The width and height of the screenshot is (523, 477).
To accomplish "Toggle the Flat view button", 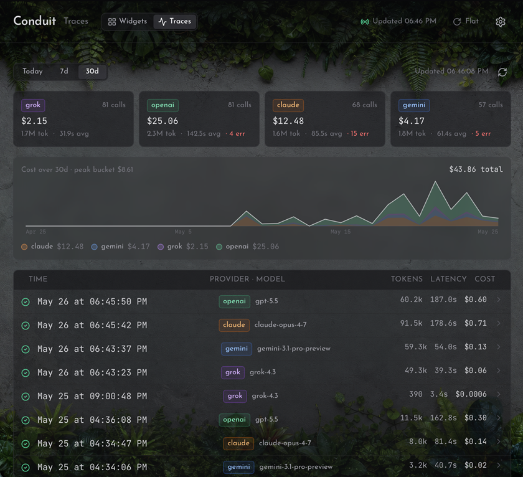I will tap(466, 21).
